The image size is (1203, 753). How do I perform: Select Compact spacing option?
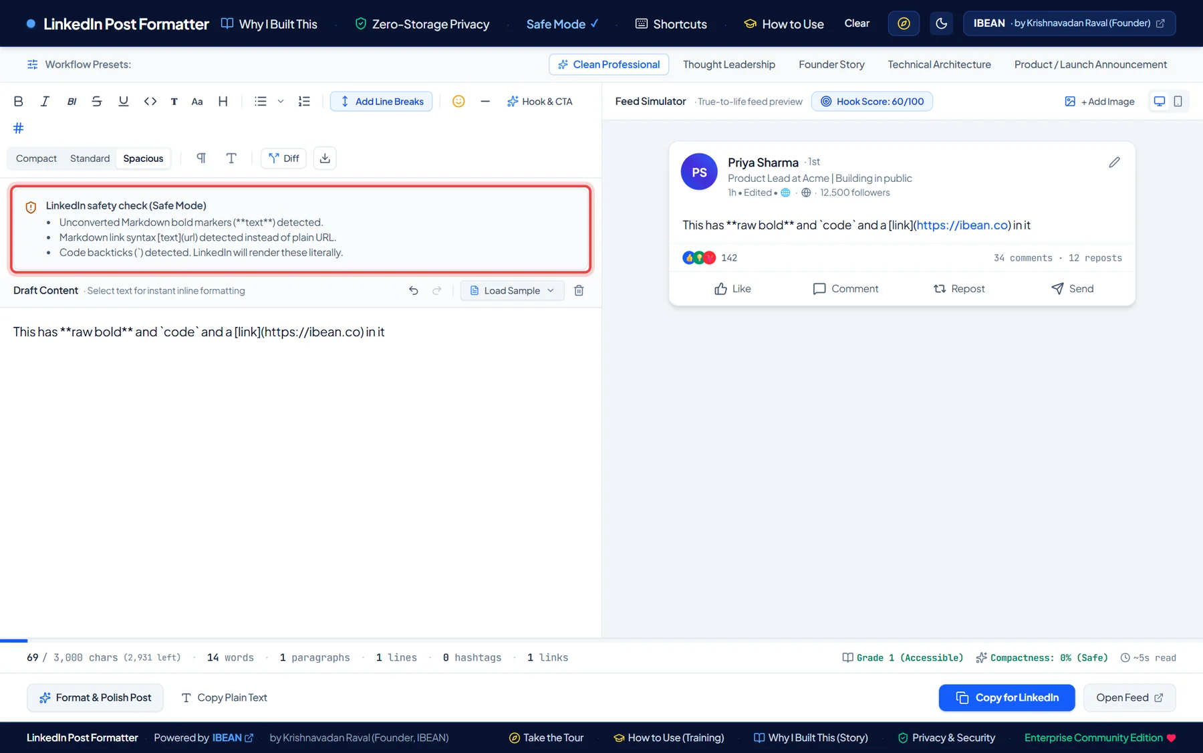pyautogui.click(x=36, y=158)
